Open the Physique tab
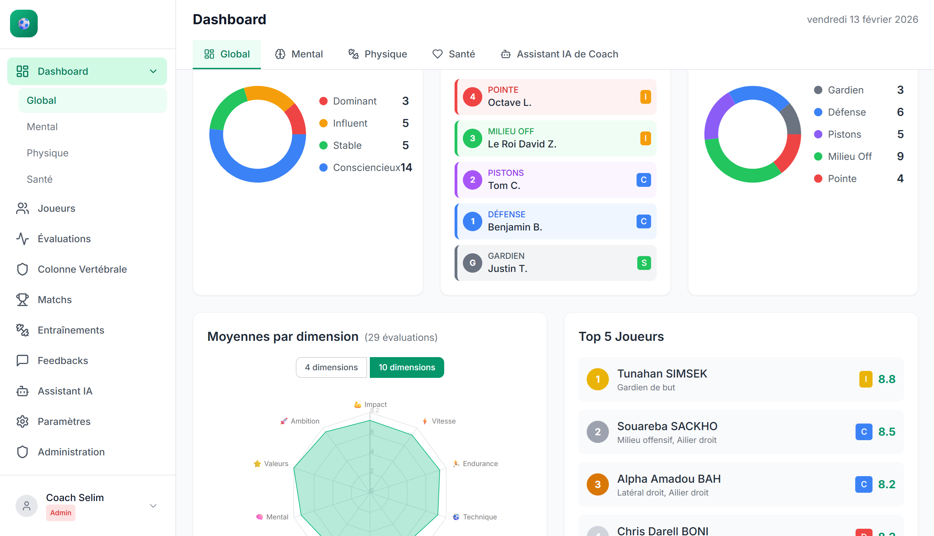Viewport: 934px width, 536px height. coord(377,54)
